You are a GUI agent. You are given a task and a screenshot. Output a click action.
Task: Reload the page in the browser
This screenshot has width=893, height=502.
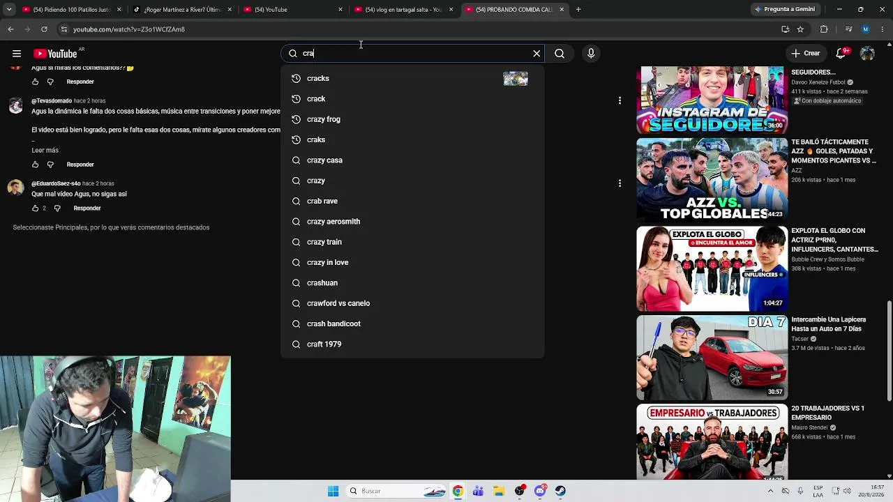(x=44, y=29)
